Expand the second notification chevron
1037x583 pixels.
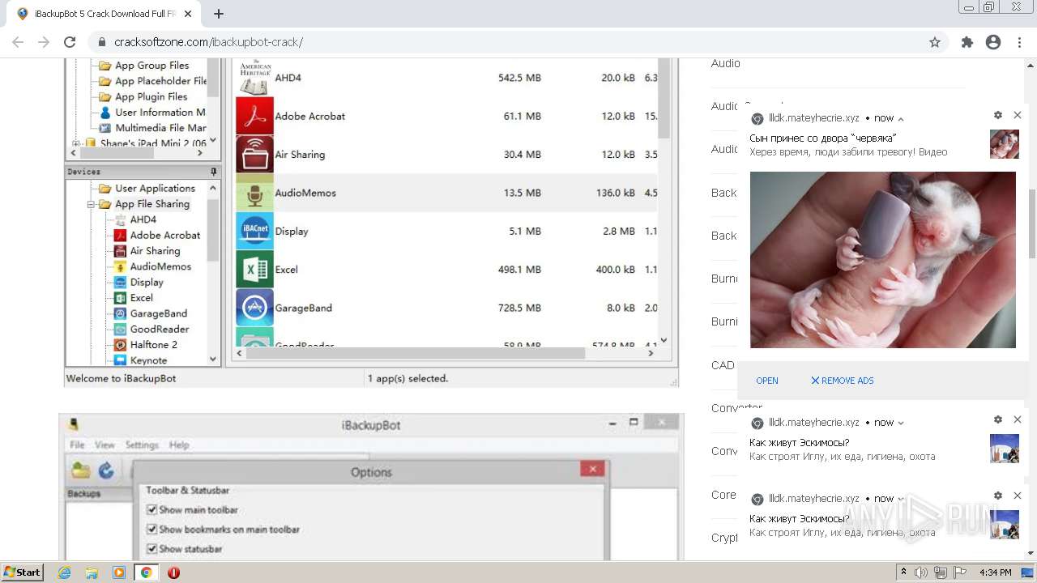(901, 423)
